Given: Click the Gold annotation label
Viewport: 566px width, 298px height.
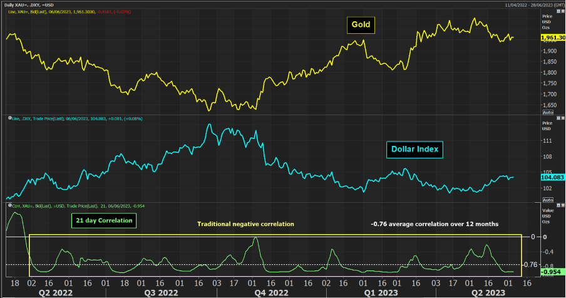Looking at the screenshot, I should tap(361, 25).
